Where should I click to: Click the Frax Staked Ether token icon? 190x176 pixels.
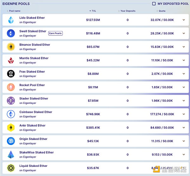[11, 74]
